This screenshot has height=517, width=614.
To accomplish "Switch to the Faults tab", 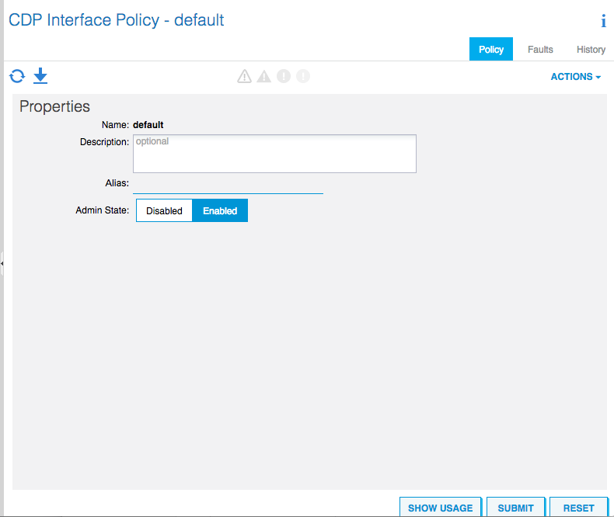I will point(540,50).
